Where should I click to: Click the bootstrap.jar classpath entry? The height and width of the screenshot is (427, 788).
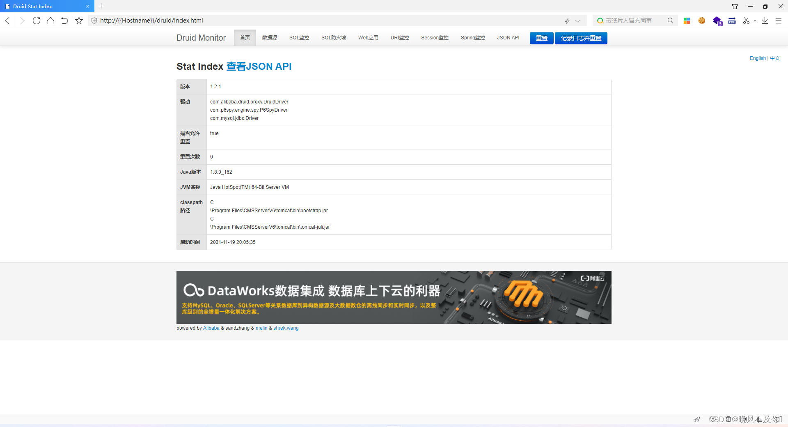pos(269,211)
